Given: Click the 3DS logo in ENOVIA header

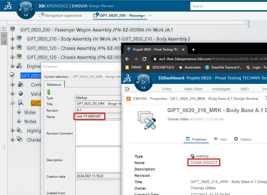Looking at the screenshot, I should point(8,6).
